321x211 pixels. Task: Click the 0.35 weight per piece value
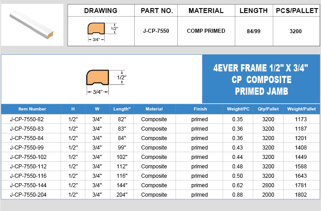pos(237,119)
